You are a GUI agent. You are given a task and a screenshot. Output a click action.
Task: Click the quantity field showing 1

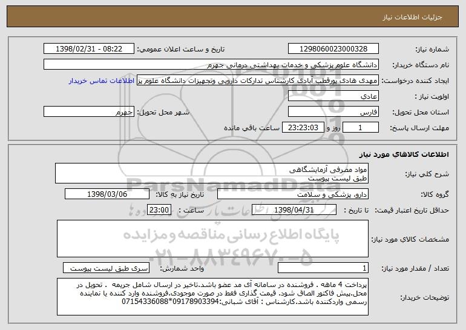coord(323,268)
